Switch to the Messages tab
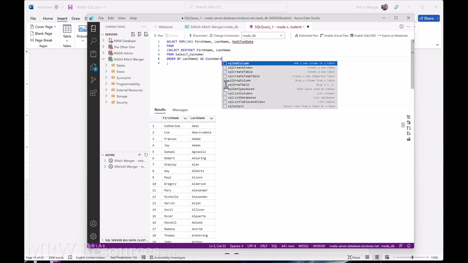This screenshot has width=468, height=263. (180, 110)
